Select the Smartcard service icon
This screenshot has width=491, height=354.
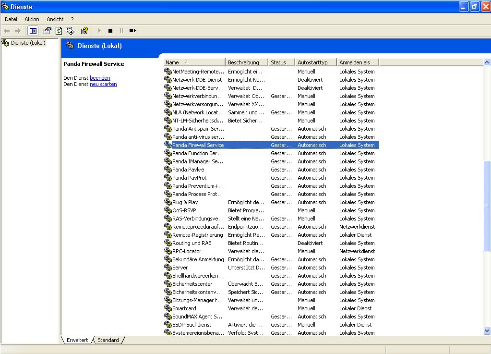pyautogui.click(x=168, y=308)
